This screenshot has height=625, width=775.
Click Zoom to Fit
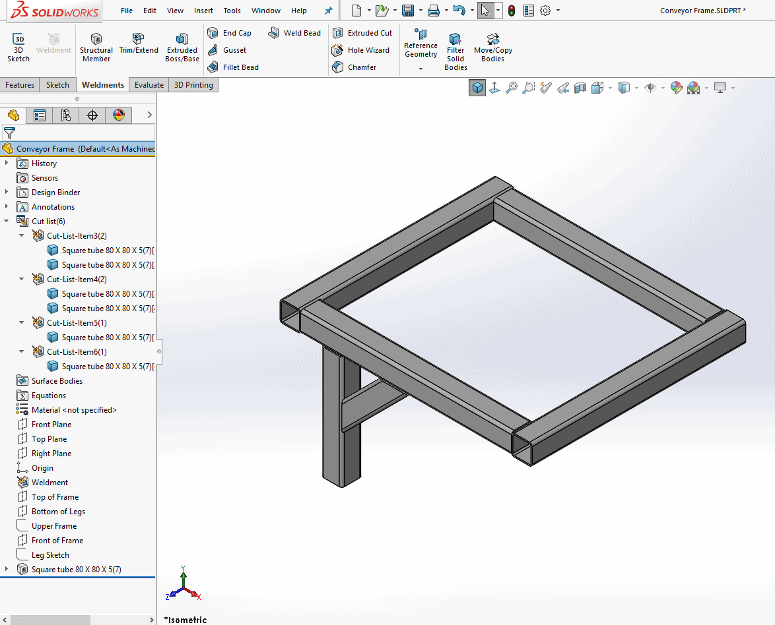512,88
